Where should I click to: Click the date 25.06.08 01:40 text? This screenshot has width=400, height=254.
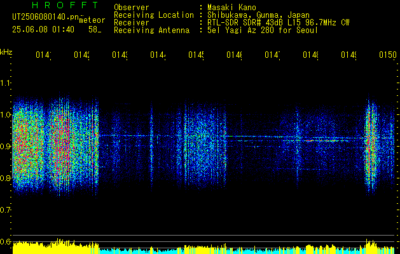click(43, 30)
